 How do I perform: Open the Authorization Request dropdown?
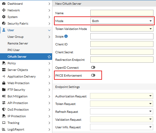(122, 96)
